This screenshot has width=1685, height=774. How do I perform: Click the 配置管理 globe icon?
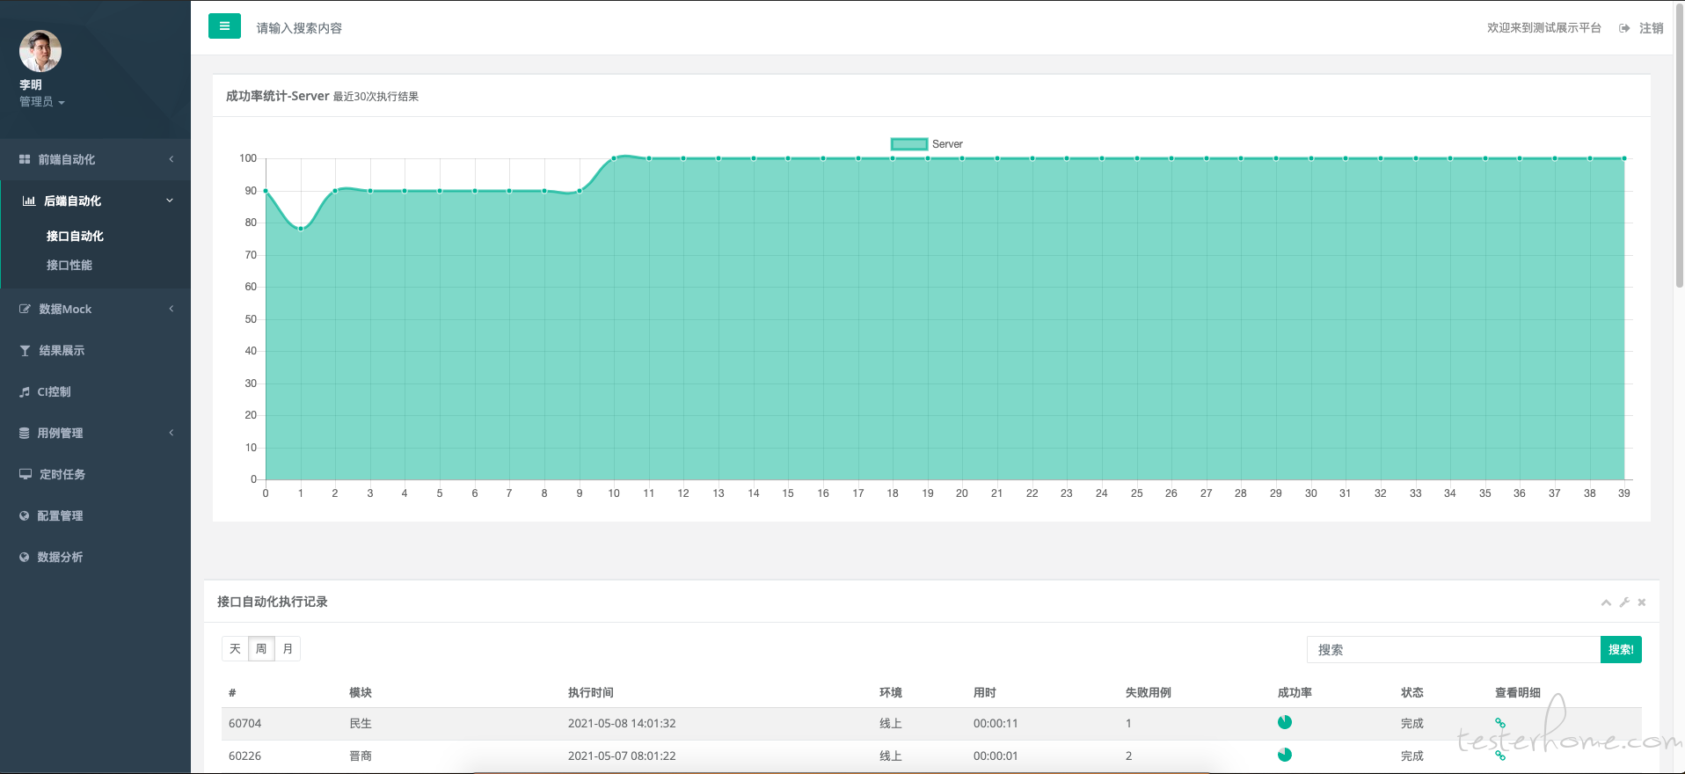pos(25,515)
